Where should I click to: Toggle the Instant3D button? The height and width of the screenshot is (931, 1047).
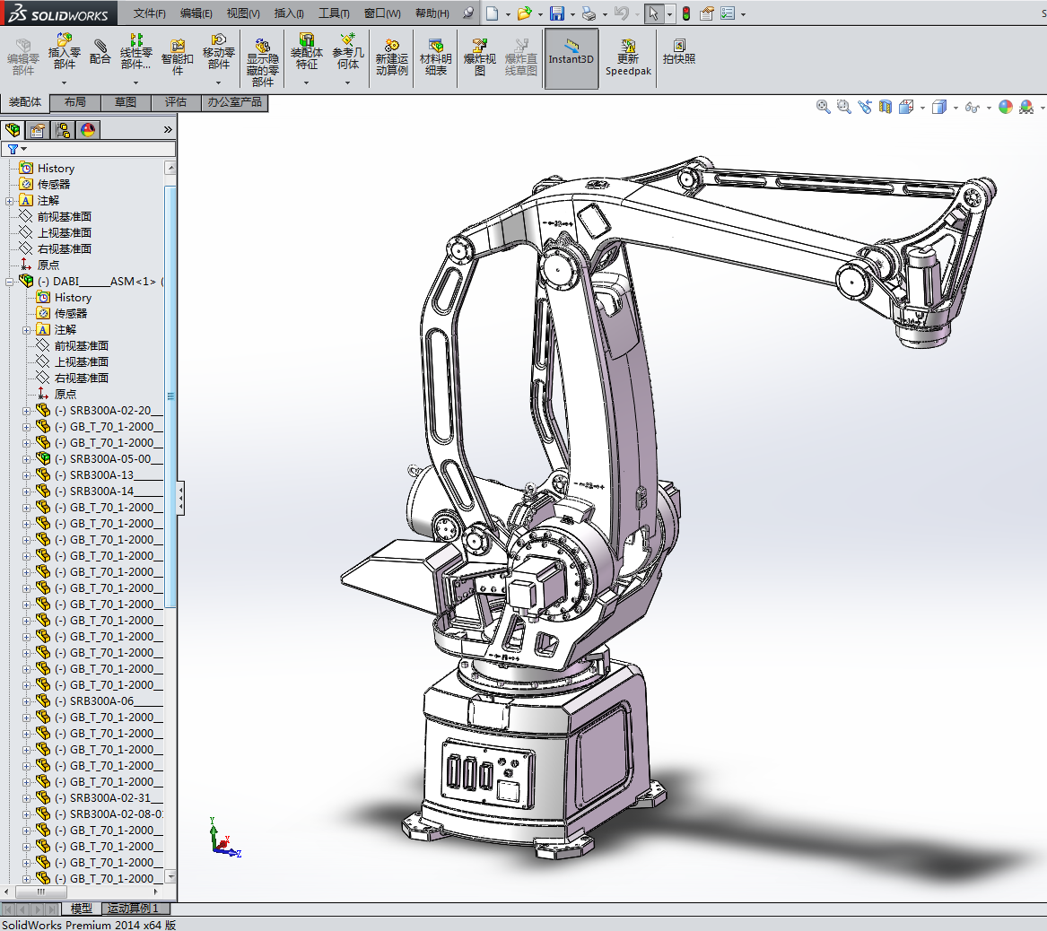pos(571,58)
